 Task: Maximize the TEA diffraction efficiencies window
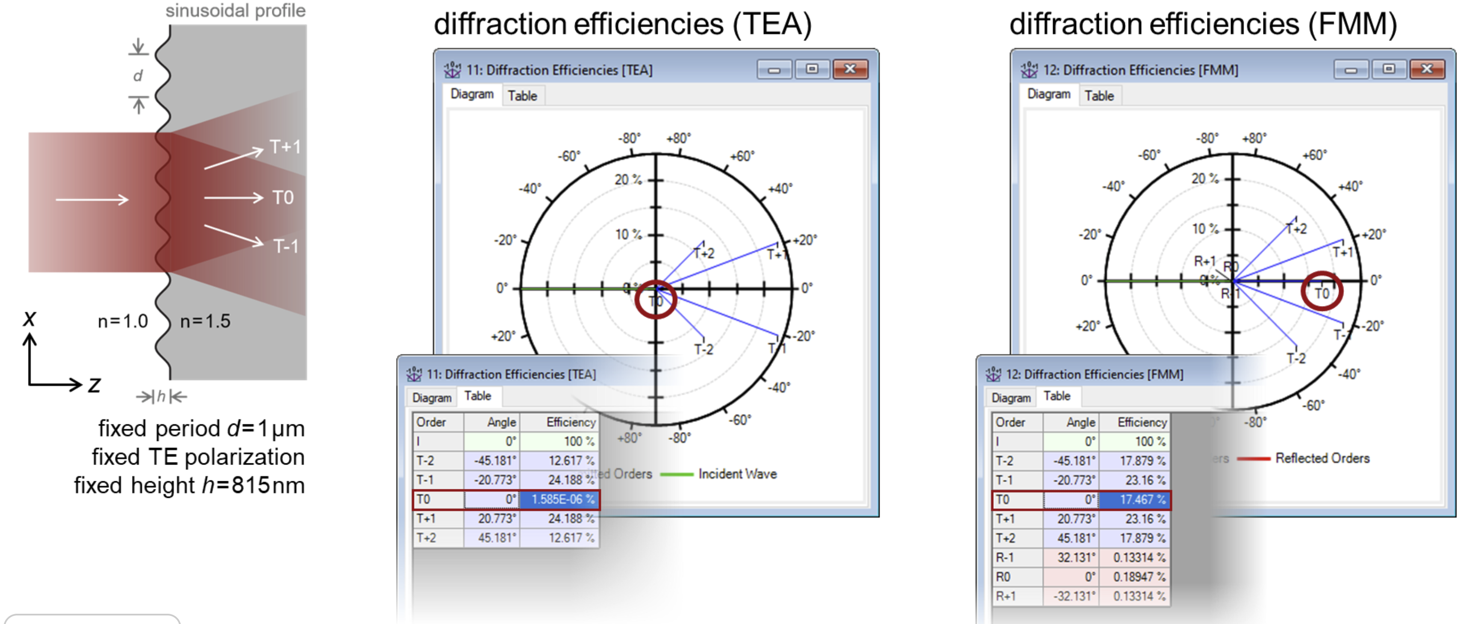[811, 70]
